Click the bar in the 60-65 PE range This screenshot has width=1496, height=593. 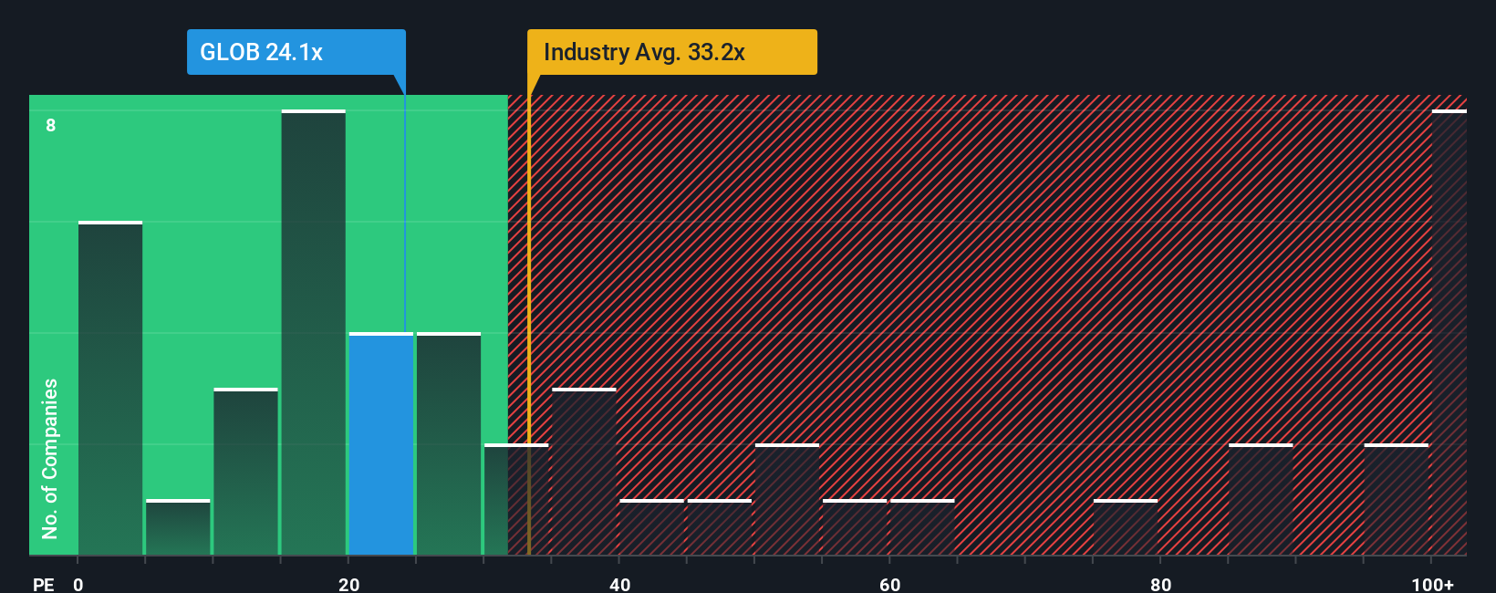922,527
